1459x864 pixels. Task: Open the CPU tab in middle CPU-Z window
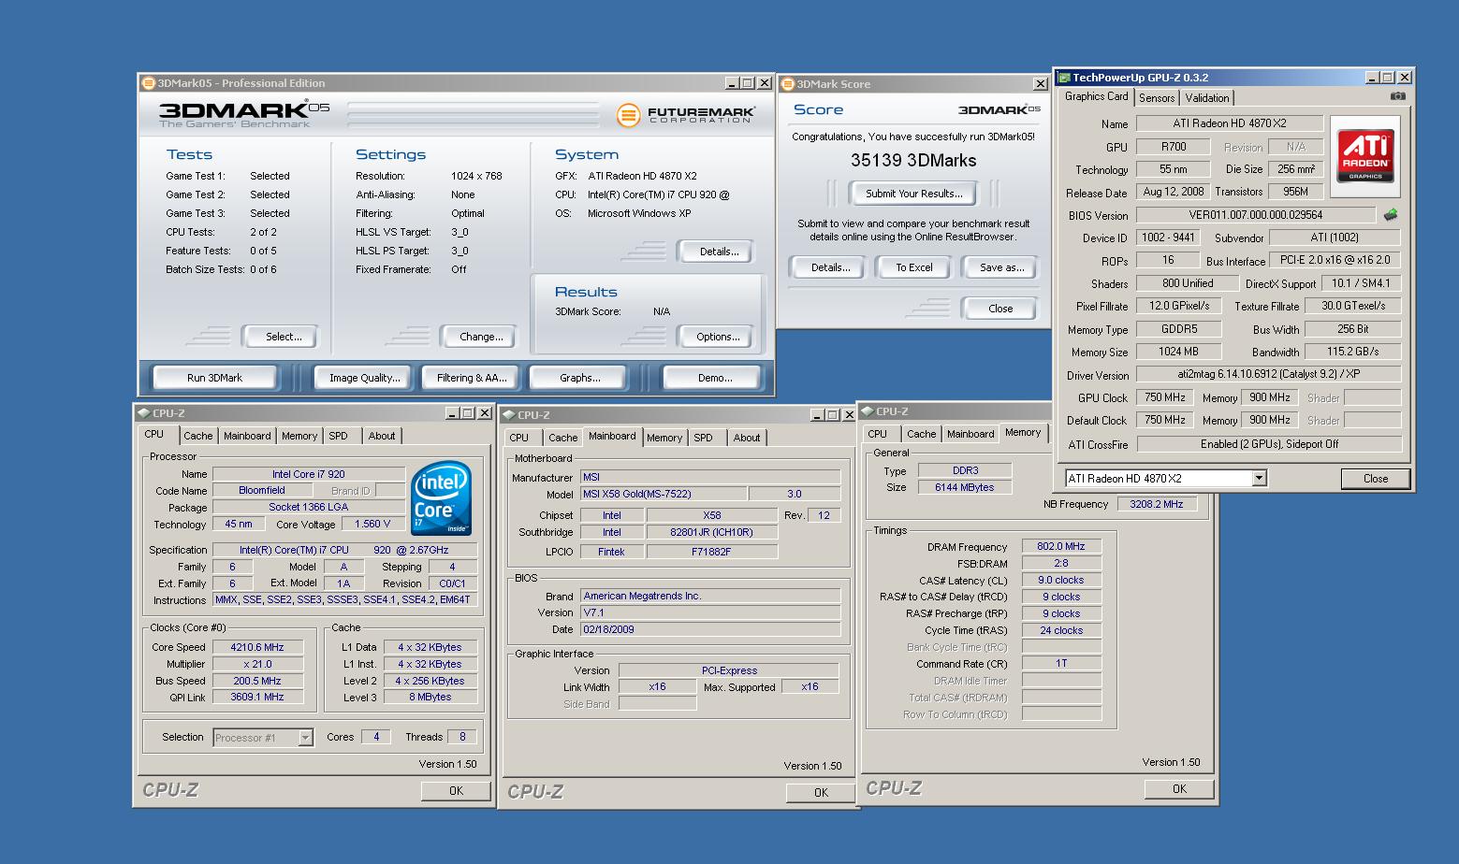(x=519, y=438)
